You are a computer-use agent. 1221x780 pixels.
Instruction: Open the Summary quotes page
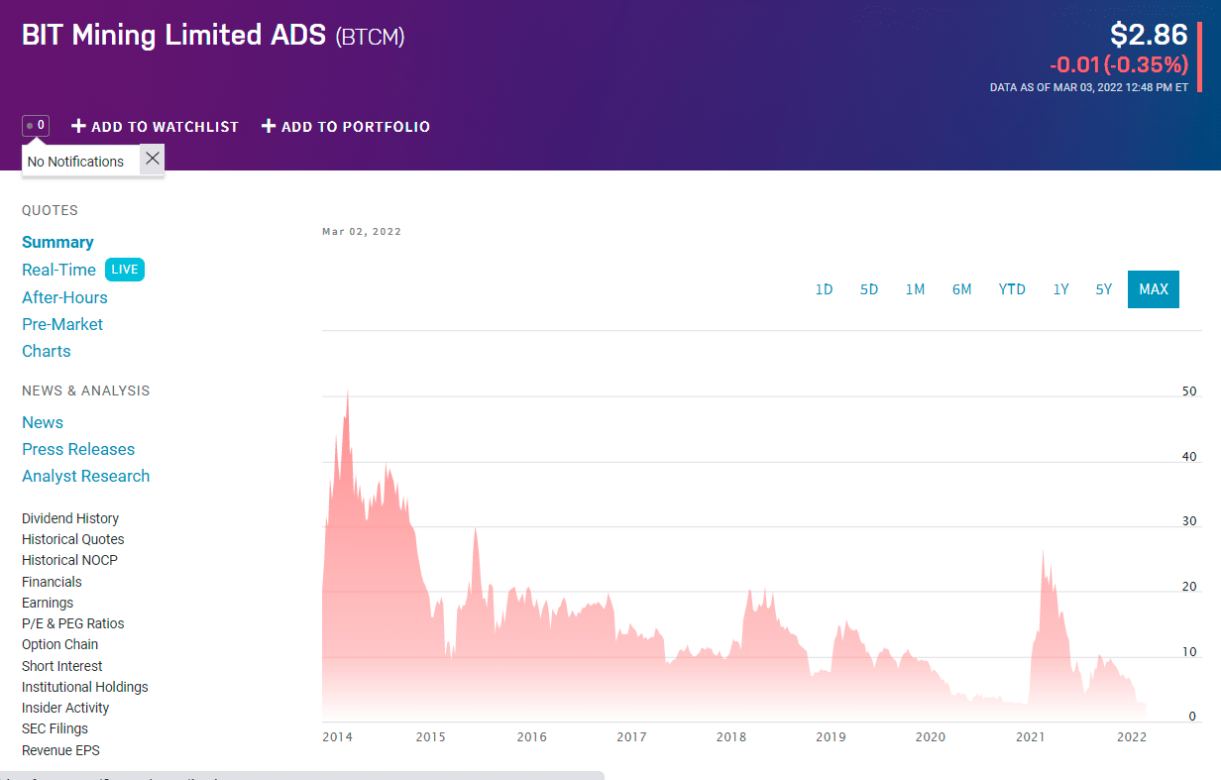tap(57, 243)
